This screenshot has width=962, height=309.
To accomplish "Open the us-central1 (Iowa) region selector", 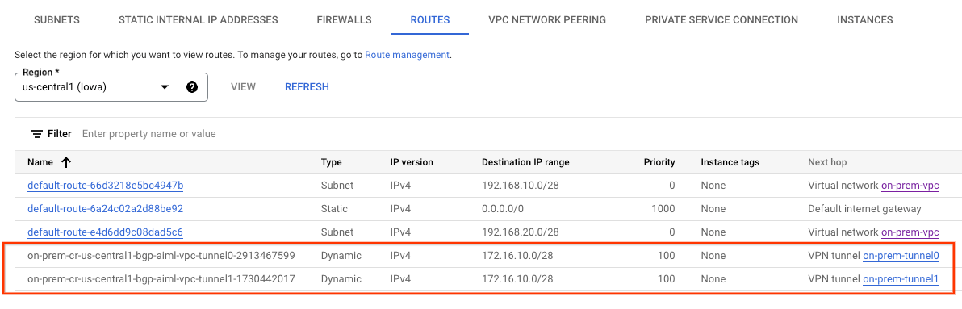I will [x=111, y=87].
